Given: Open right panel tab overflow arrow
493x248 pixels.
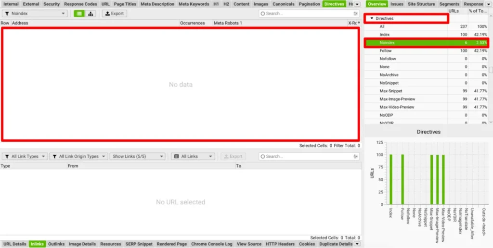Looking at the screenshot, I should 489,4.
